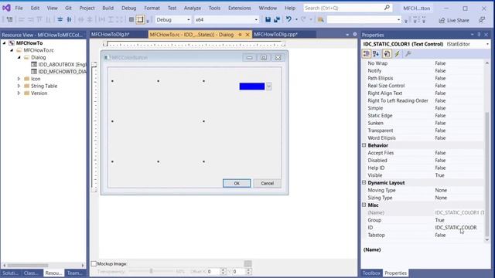Save the current file with the Save icon
The height and width of the screenshot is (278, 495).
click(x=268, y=19)
